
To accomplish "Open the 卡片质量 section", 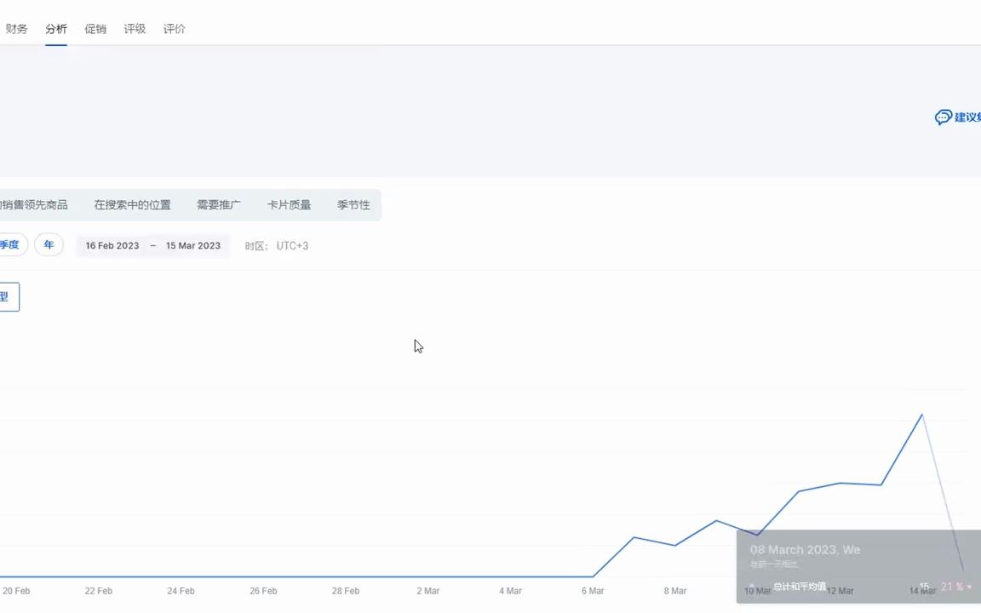I will tap(289, 204).
